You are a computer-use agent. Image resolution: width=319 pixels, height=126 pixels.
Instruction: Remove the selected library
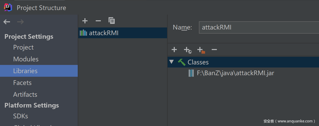tap(98, 21)
